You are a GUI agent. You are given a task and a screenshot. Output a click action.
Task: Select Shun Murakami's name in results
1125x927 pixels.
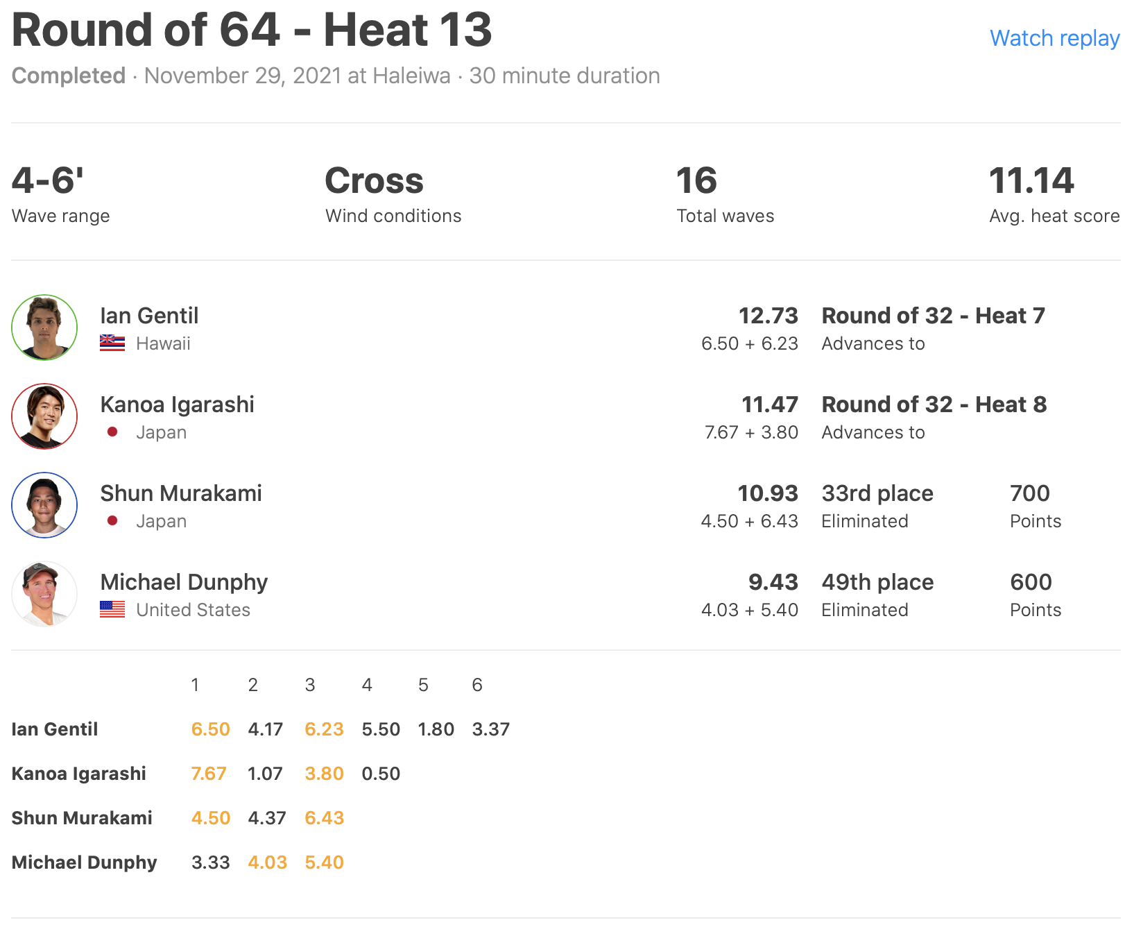point(181,493)
